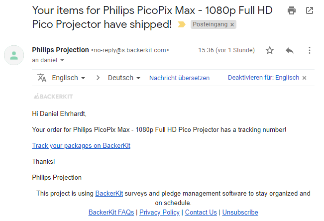The image size is (324, 221).
Task: Expand recipient details next to 'an daniel'
Action: pyautogui.click(x=62, y=60)
